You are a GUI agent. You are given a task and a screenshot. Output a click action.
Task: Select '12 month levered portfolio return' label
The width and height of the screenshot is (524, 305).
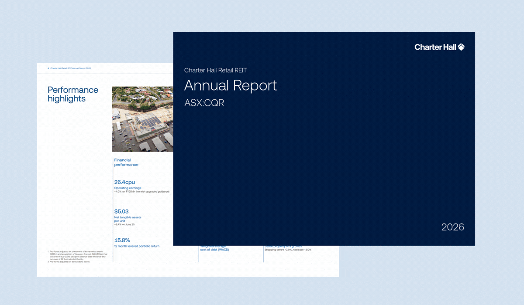tap(137, 246)
